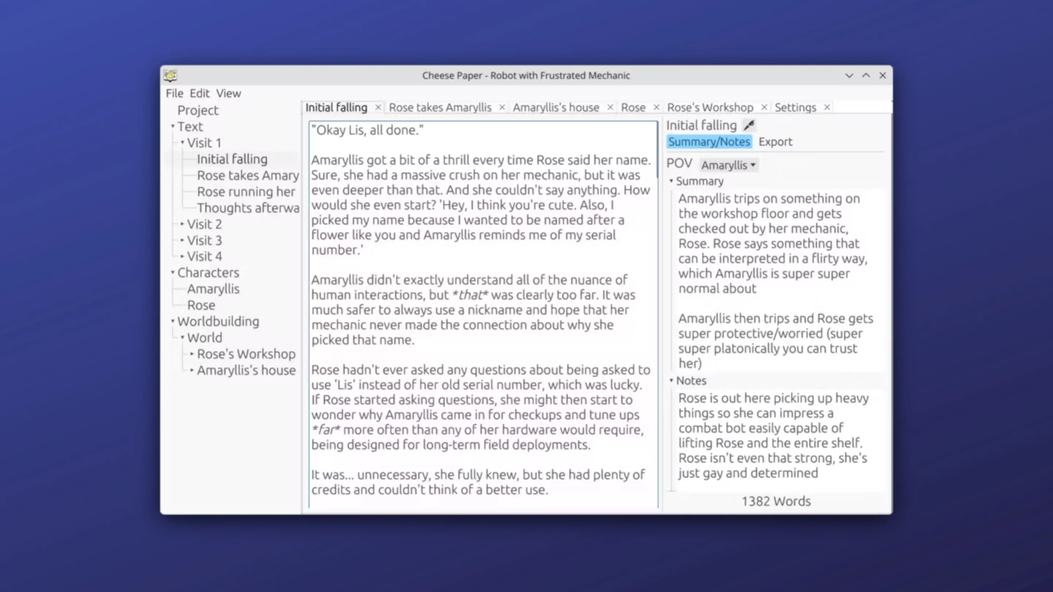The image size is (1053, 592).
Task: Switch to the Rose takes Amaryllis tab
Action: 440,107
